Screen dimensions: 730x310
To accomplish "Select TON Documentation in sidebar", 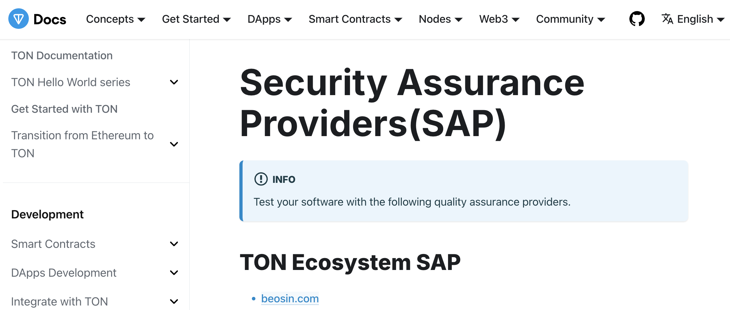I will click(62, 55).
